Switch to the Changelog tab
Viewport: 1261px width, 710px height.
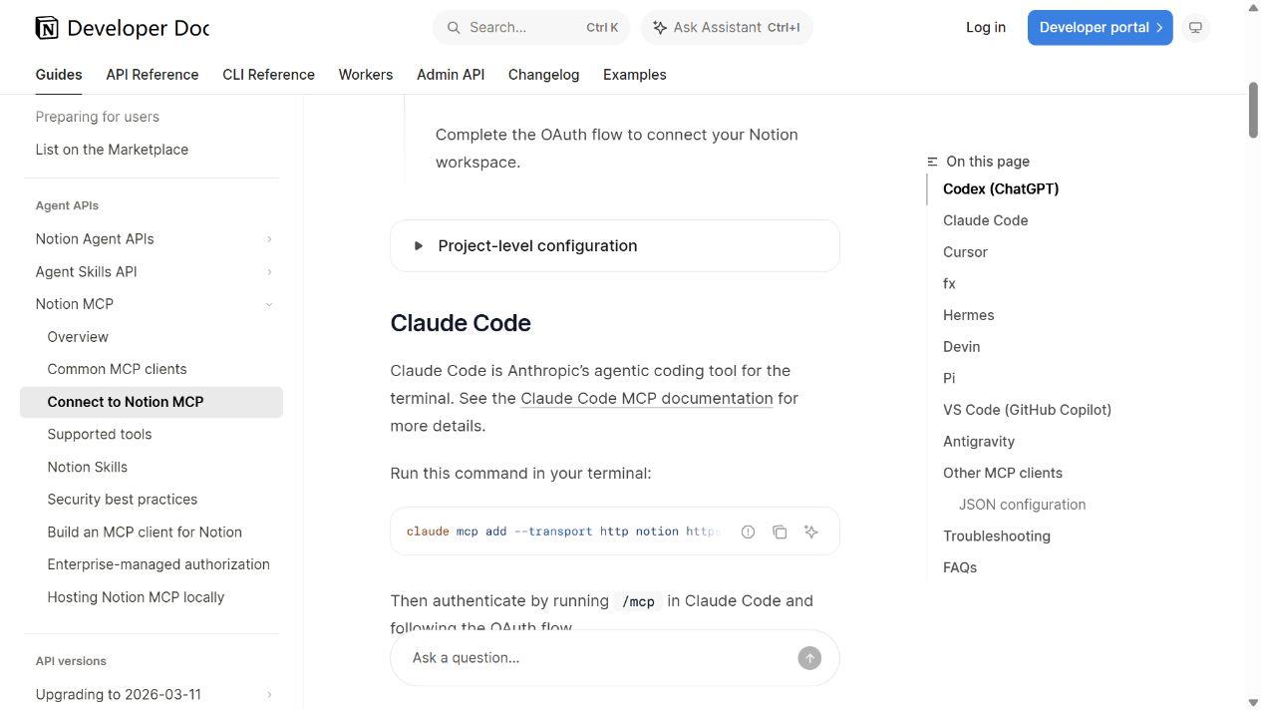(x=543, y=75)
